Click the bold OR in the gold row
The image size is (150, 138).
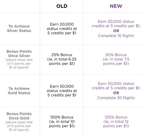(116, 93)
